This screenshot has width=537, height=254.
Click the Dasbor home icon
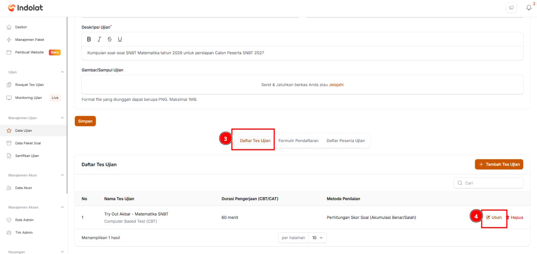[9, 27]
